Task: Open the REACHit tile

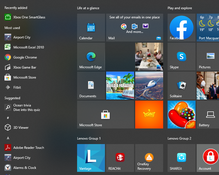Action: click(120, 158)
